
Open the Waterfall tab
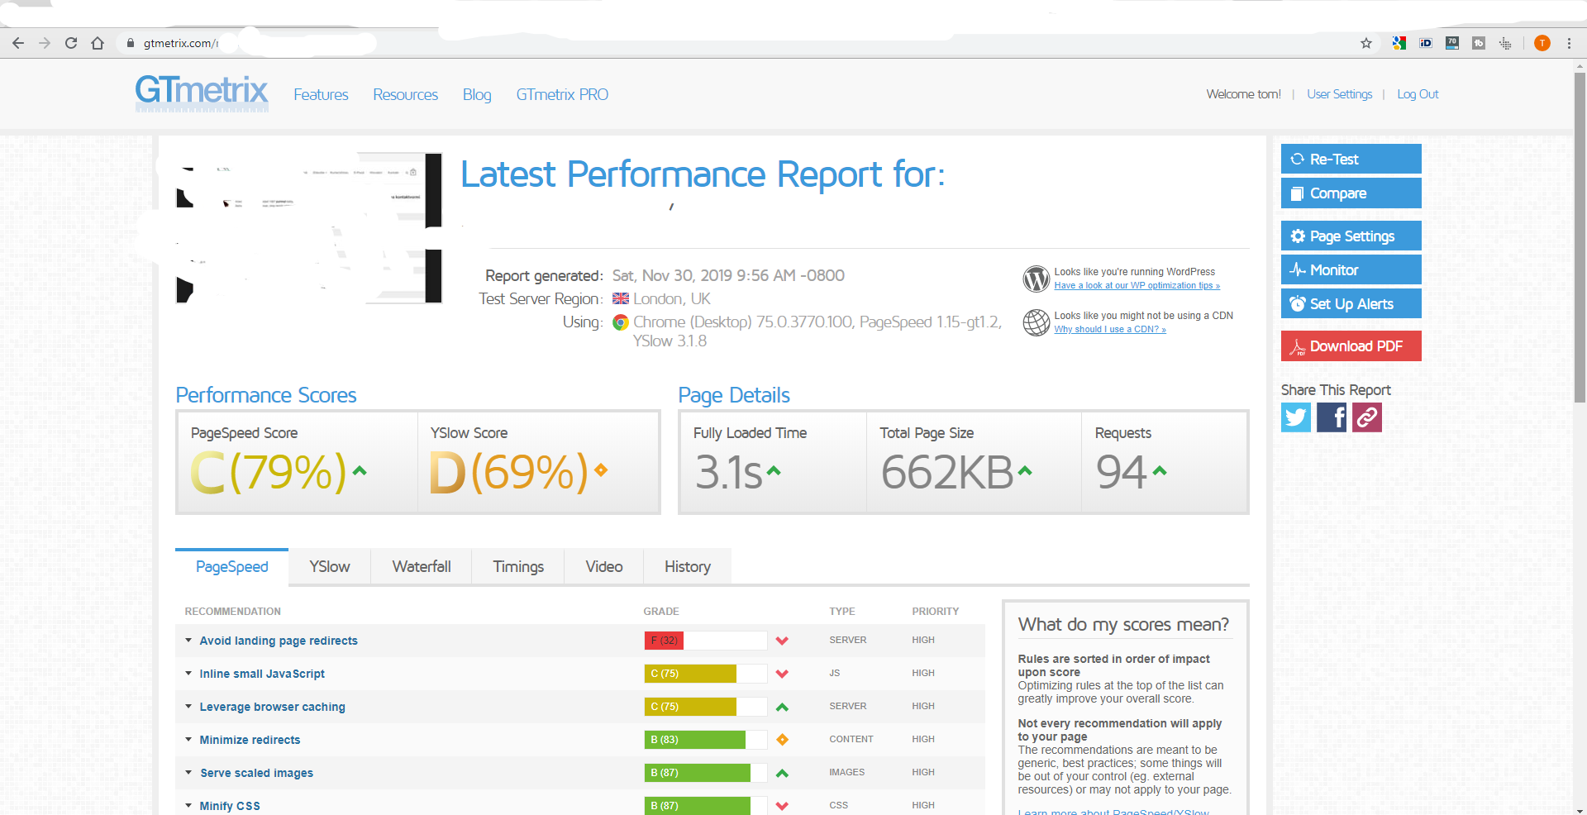422,567
